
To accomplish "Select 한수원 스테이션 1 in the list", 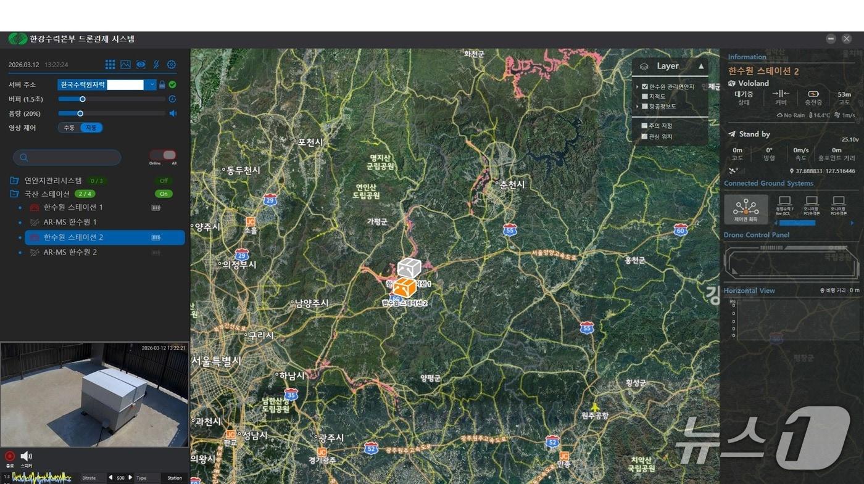I will 73,207.
